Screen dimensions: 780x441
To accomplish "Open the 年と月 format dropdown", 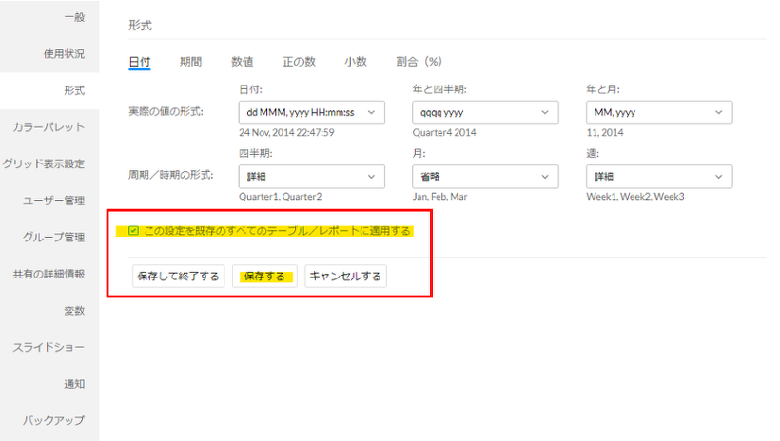I will click(659, 112).
